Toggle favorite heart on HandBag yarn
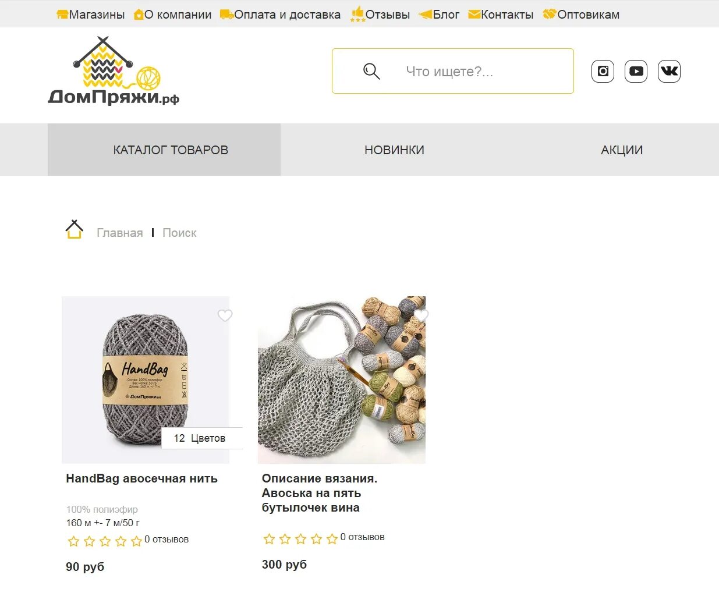Image resolution: width=719 pixels, height=589 pixels. (225, 315)
